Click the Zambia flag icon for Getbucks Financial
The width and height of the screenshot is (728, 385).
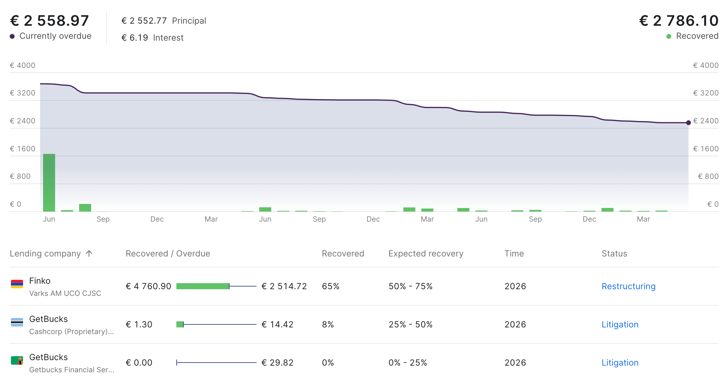[17, 360]
